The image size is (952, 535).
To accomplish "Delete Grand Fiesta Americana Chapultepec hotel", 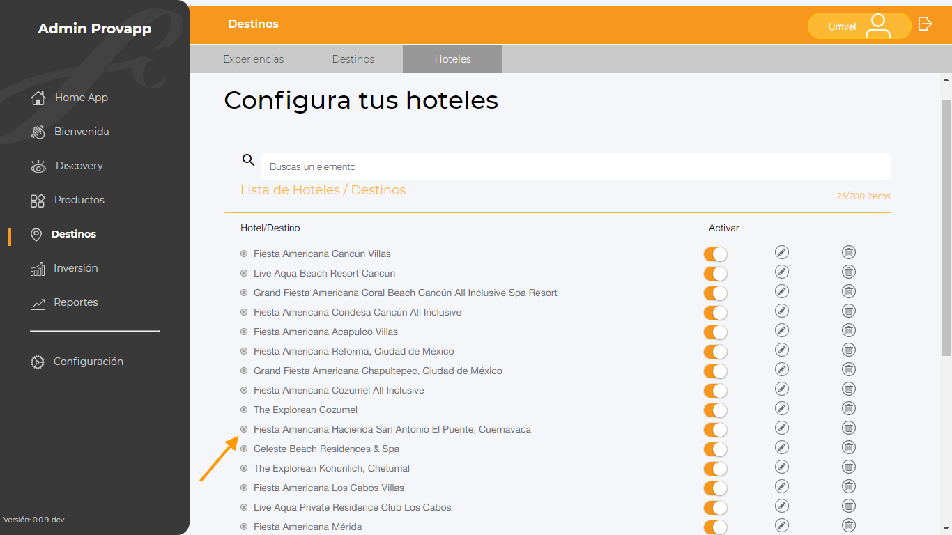I will tap(849, 369).
